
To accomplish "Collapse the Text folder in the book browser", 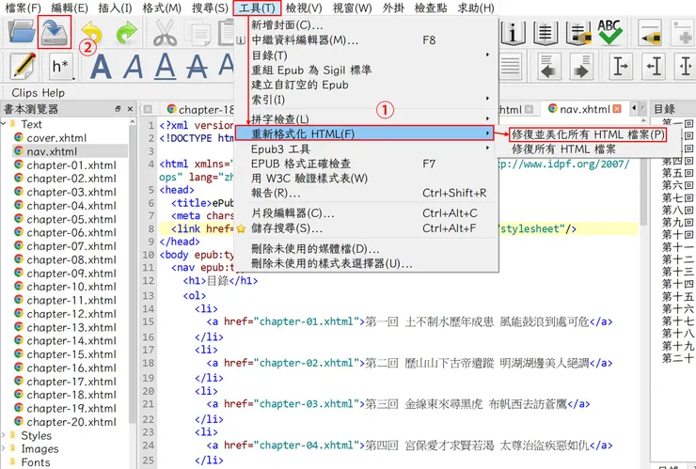I will pos(4,123).
